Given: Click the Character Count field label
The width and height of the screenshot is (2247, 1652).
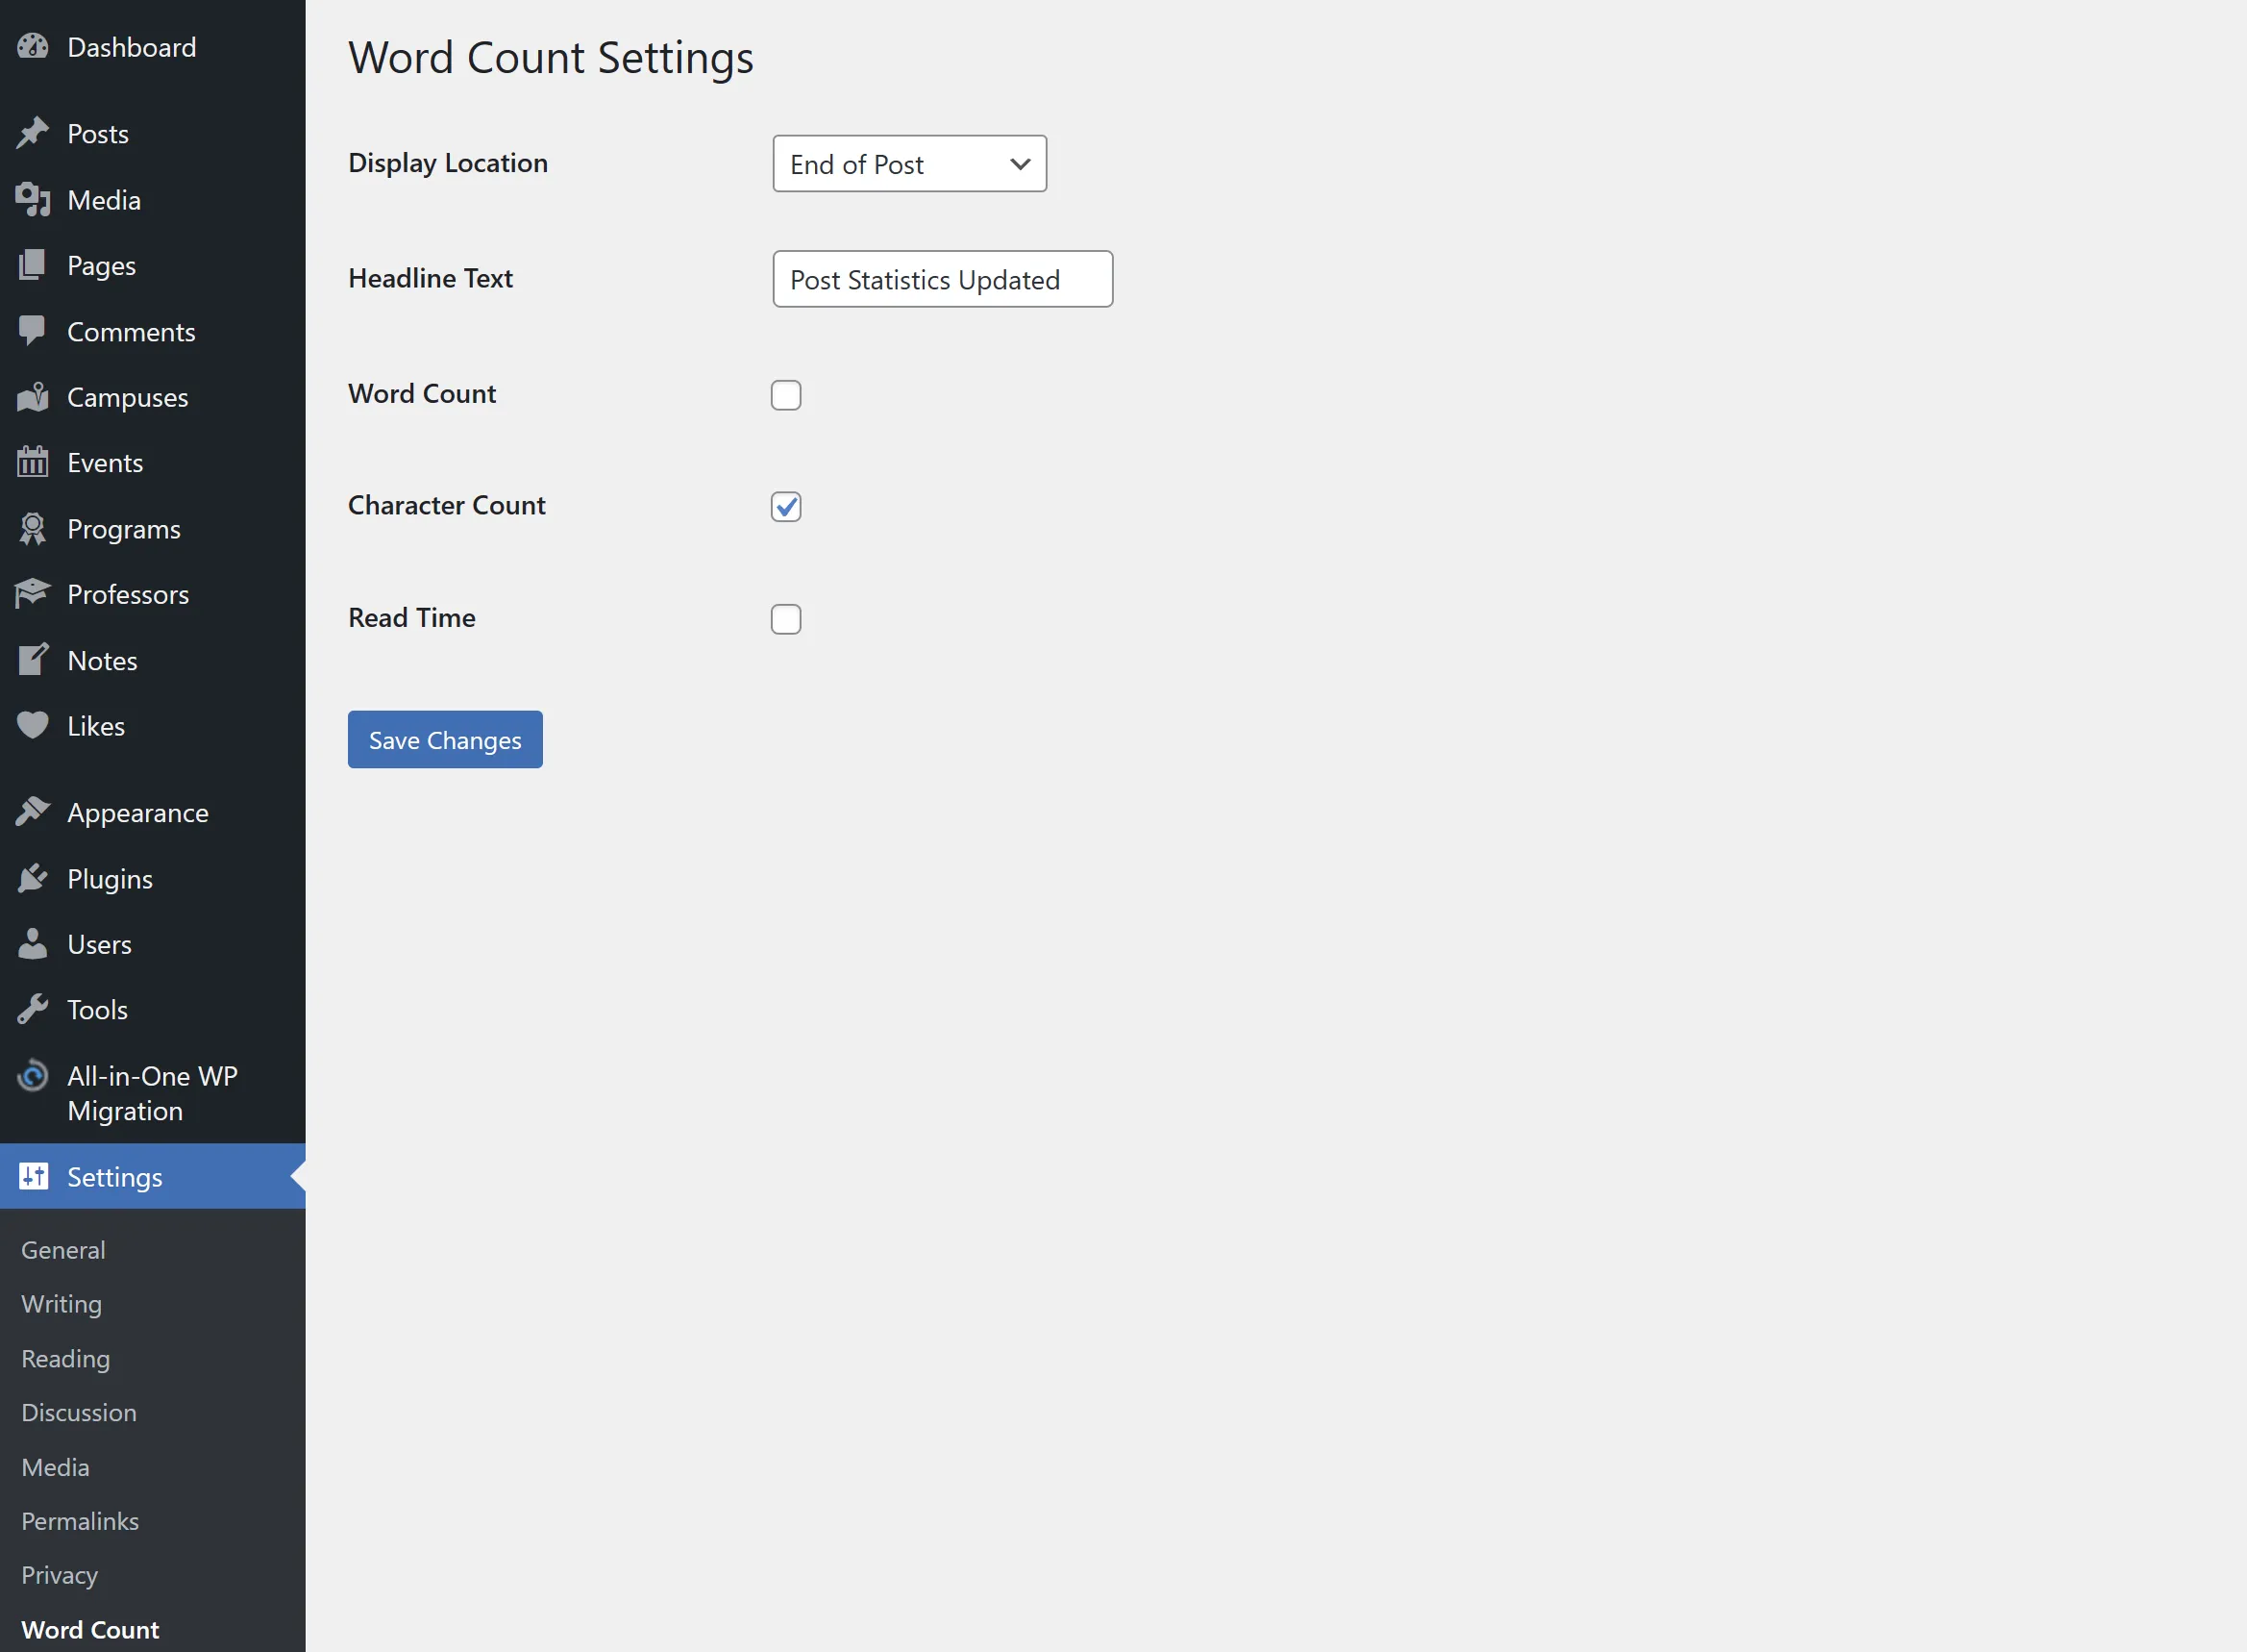Looking at the screenshot, I should pos(447,505).
